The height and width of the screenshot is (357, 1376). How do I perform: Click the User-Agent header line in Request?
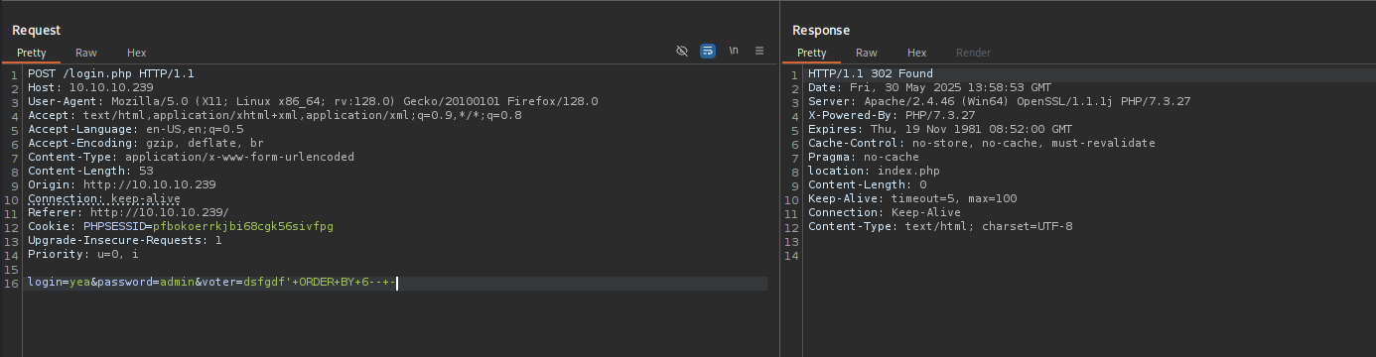(x=313, y=102)
